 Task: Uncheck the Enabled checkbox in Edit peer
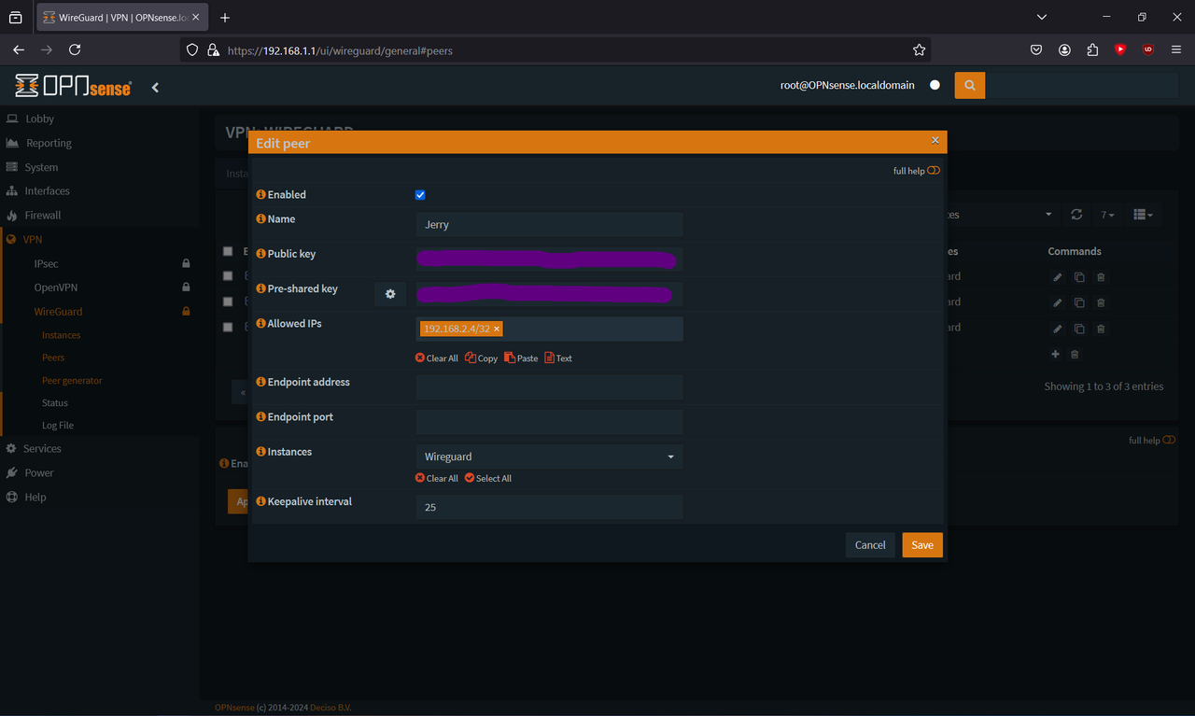tap(420, 194)
